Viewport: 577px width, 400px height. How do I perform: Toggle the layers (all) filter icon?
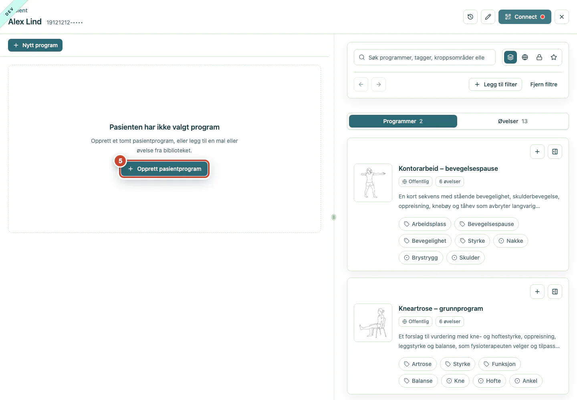510,57
